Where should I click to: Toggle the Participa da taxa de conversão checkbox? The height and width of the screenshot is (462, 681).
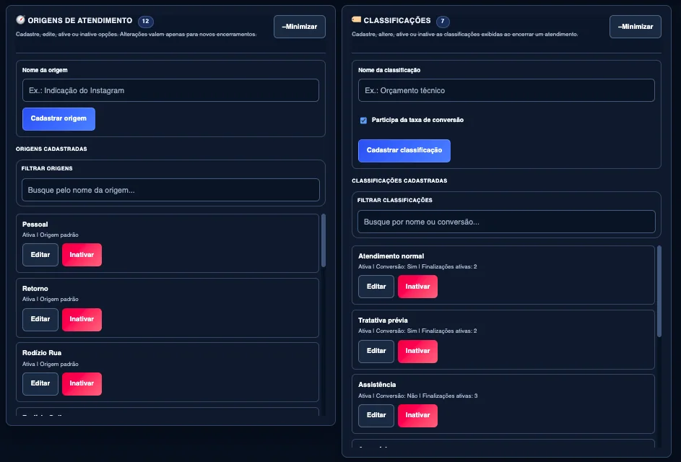[363, 121]
